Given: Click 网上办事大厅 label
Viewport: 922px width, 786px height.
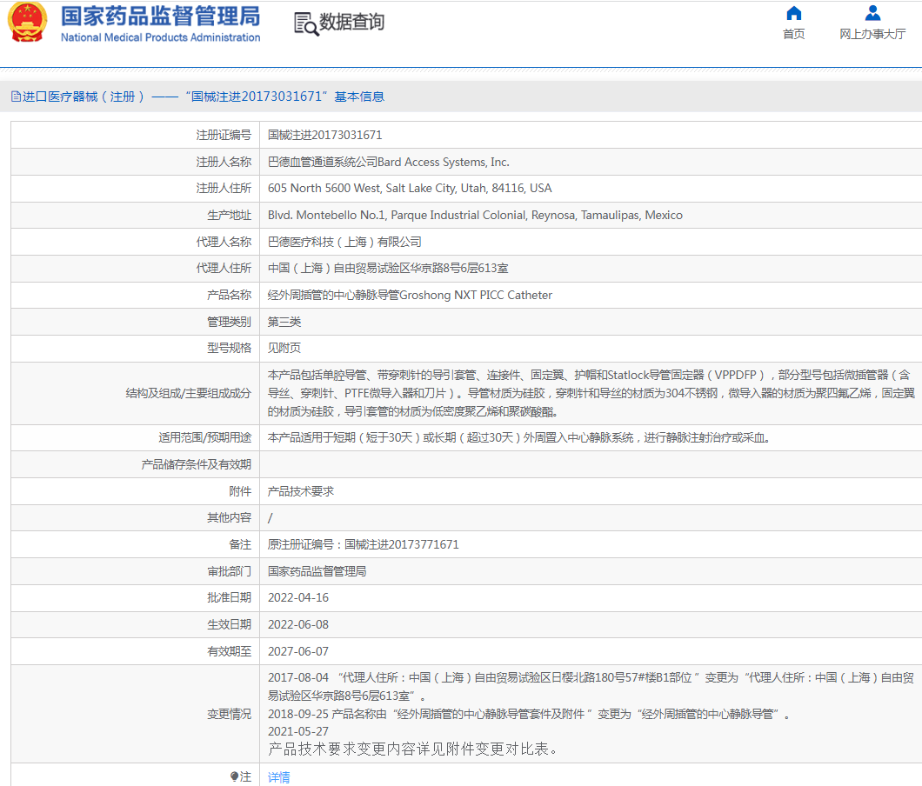Looking at the screenshot, I should coord(872,34).
